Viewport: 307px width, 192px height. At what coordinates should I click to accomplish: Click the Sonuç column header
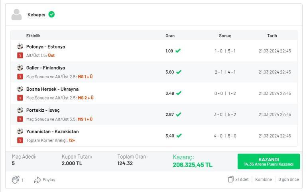[225, 36]
